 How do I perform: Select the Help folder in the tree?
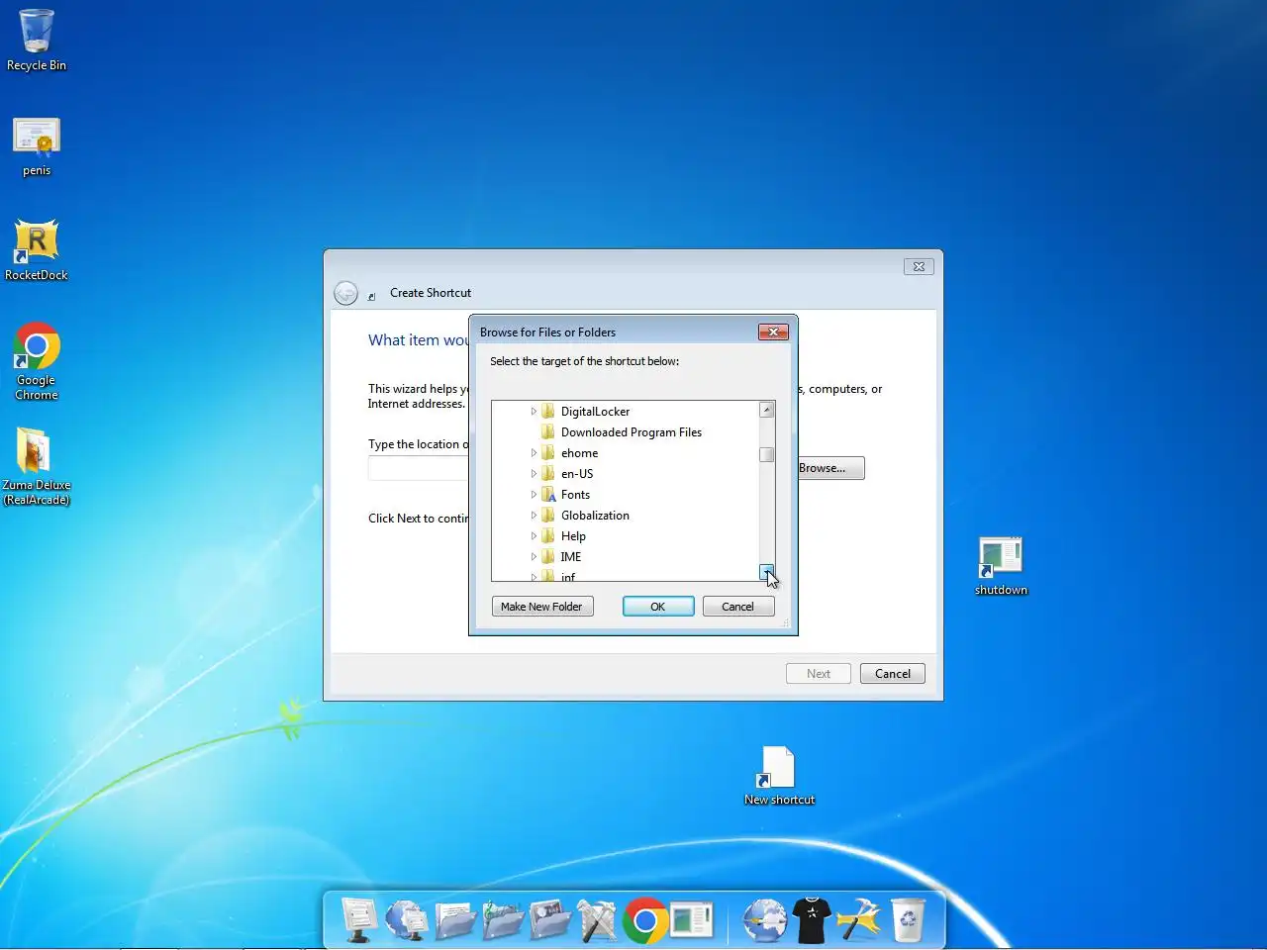click(573, 535)
